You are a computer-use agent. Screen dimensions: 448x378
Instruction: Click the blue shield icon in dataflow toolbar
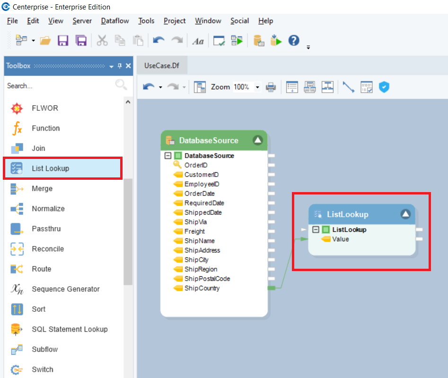pyautogui.click(x=384, y=87)
